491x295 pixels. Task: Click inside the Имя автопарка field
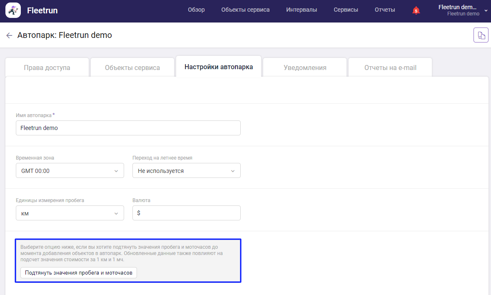(x=128, y=128)
